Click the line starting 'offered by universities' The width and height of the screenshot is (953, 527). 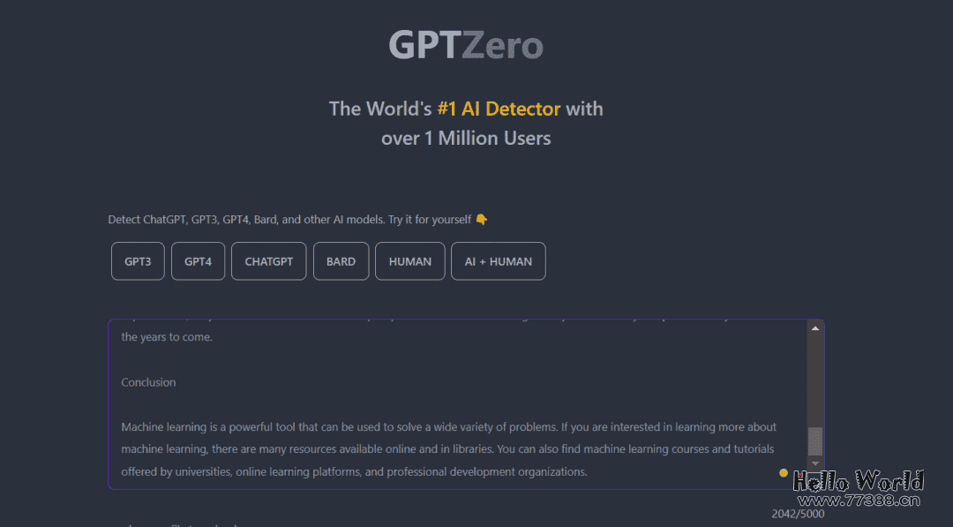click(355, 471)
